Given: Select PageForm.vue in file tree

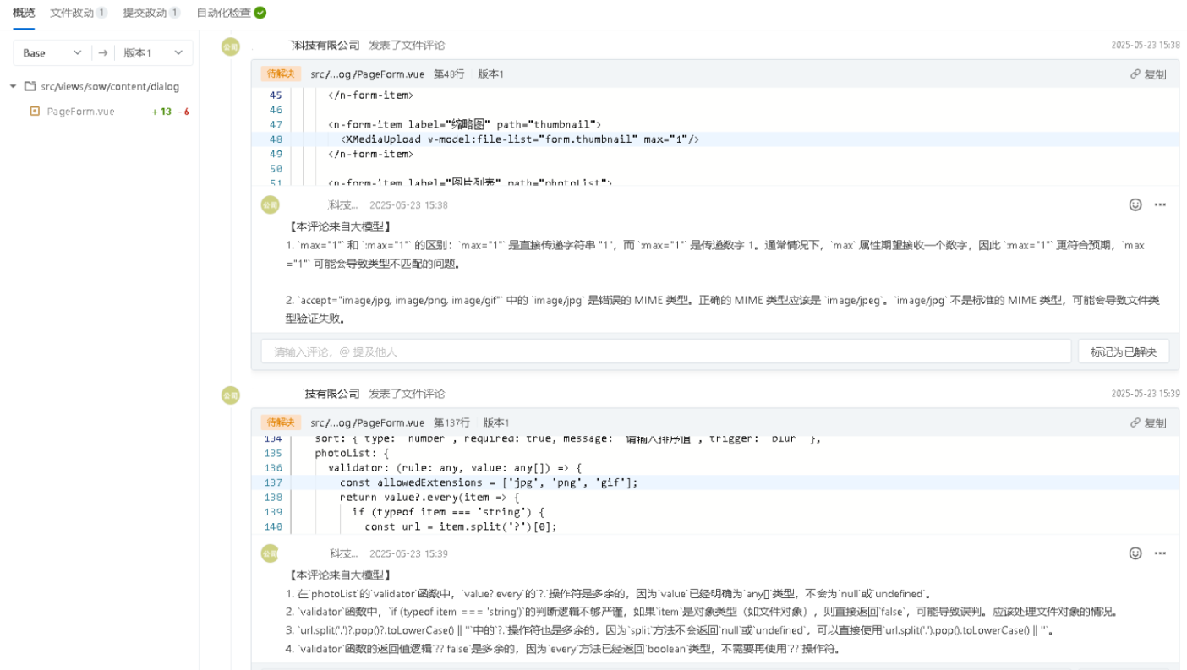Looking at the screenshot, I should [80, 112].
